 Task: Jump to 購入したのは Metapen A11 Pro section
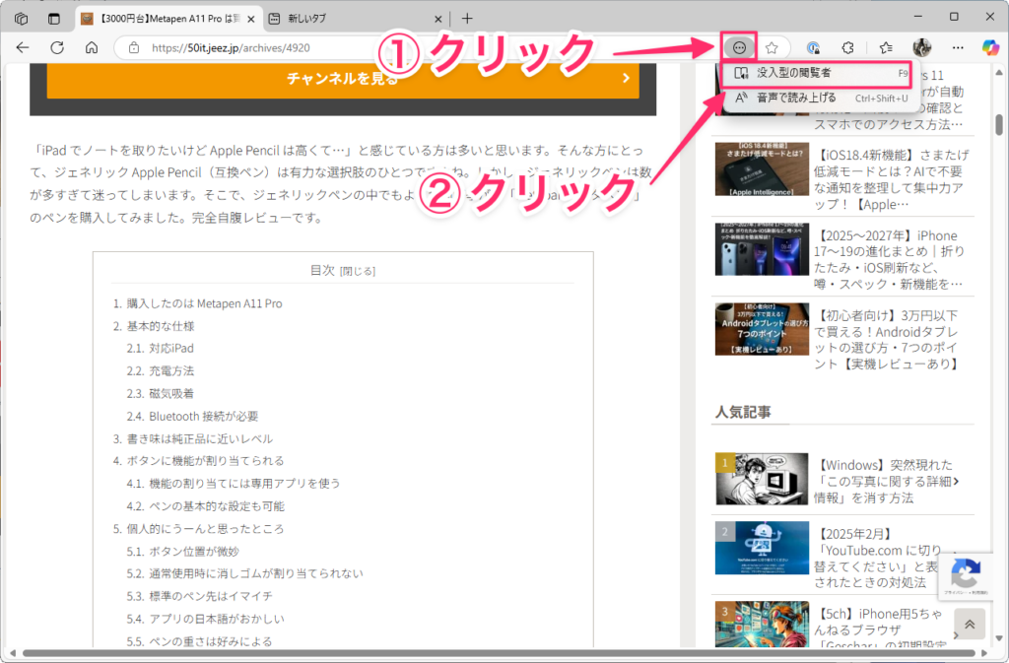pyautogui.click(x=204, y=303)
